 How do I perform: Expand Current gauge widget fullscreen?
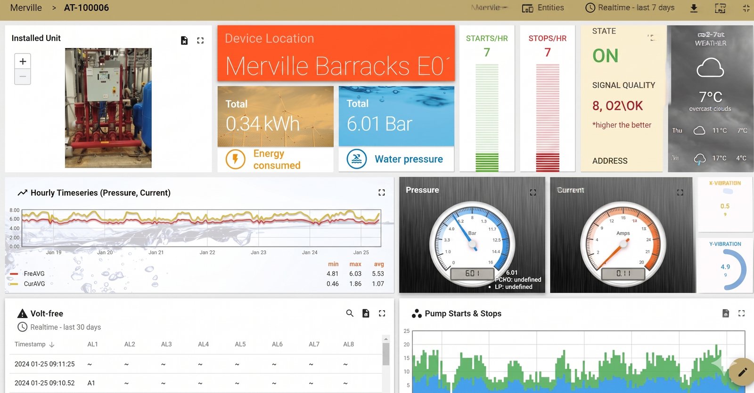pos(680,192)
